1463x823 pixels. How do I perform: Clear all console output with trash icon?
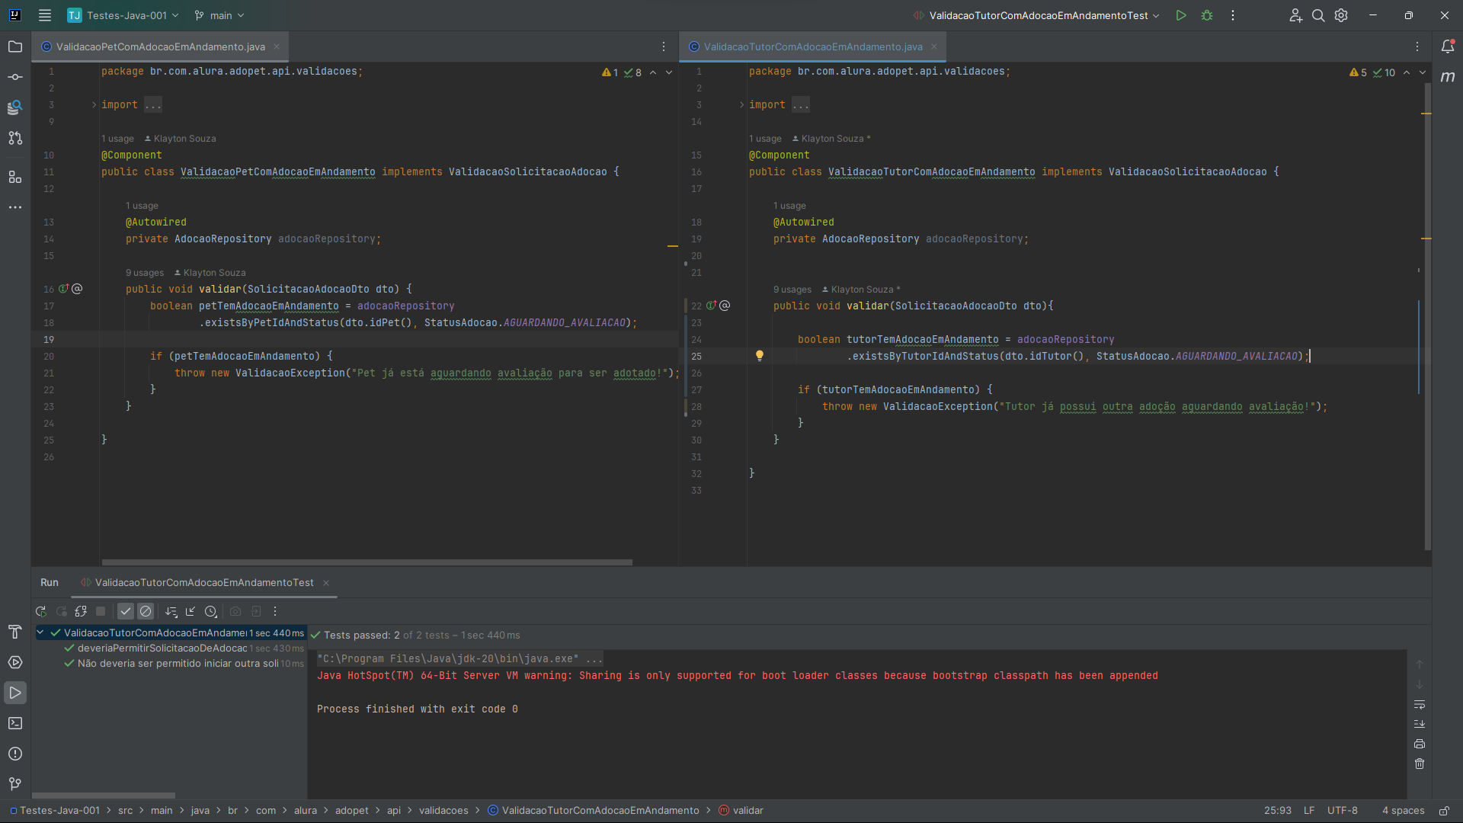[x=1420, y=764]
